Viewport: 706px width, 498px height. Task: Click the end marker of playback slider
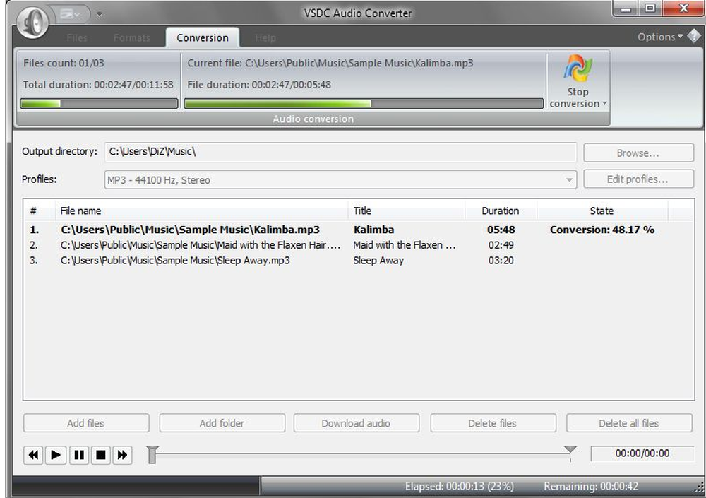point(570,450)
